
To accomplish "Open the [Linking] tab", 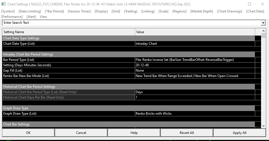I will (148, 11).
